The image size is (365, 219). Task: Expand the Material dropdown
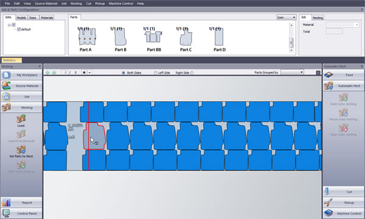[342, 25]
